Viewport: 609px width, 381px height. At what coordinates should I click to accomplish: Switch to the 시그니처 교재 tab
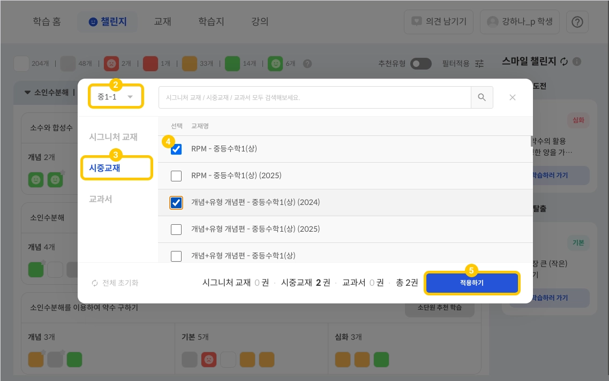tap(113, 137)
